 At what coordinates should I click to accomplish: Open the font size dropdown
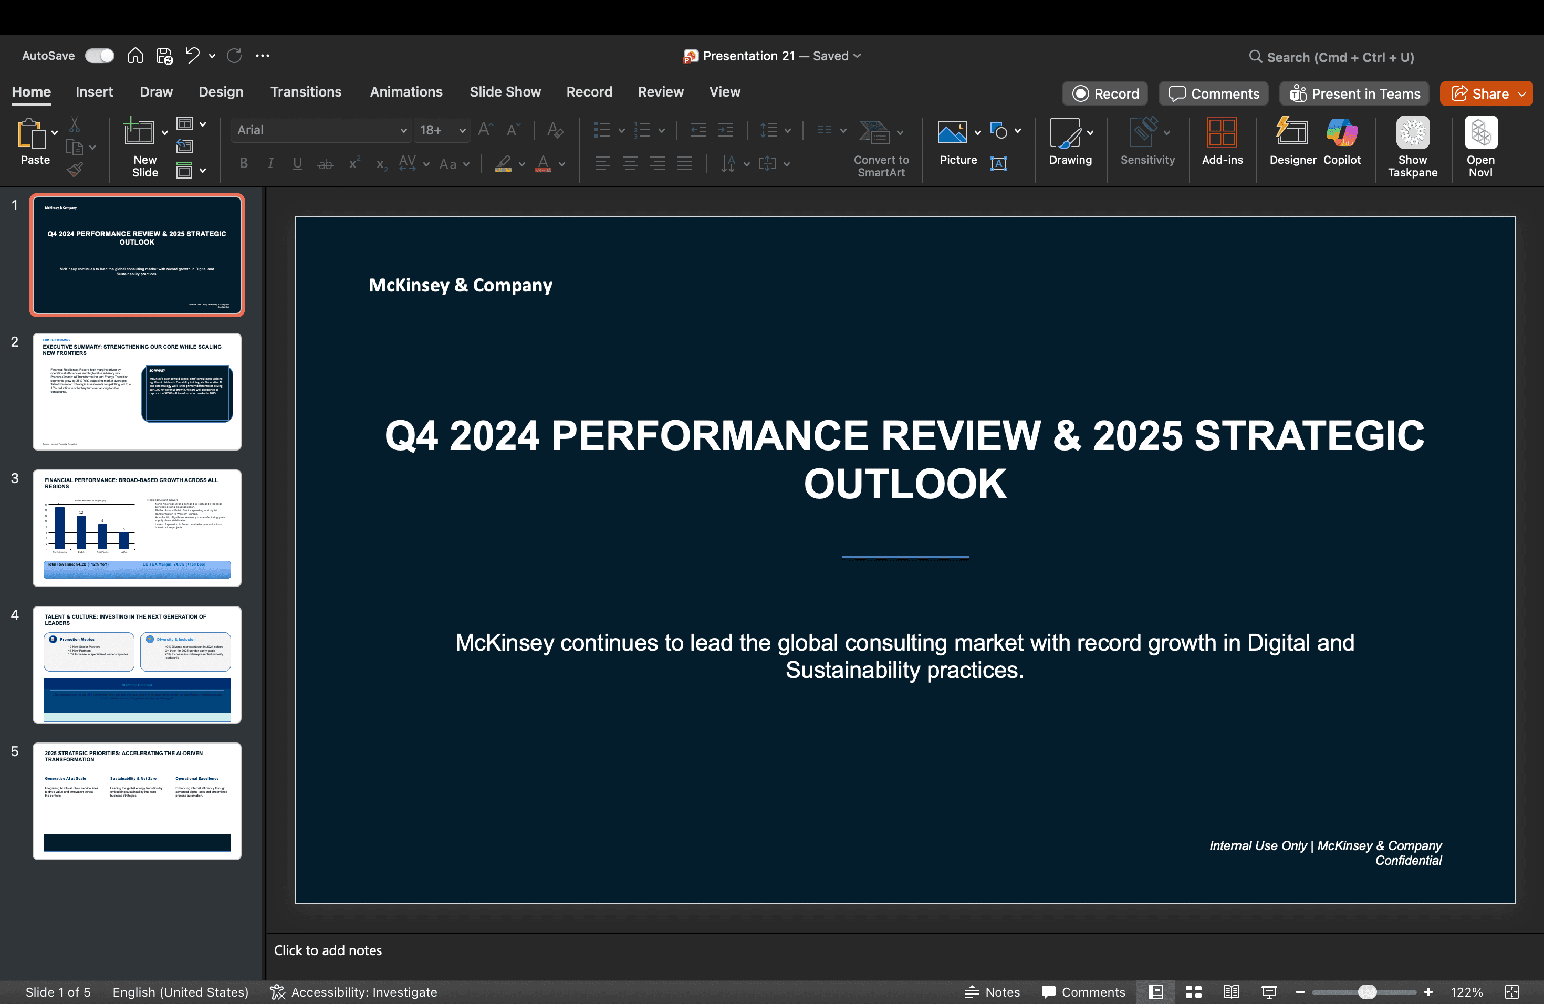(463, 130)
